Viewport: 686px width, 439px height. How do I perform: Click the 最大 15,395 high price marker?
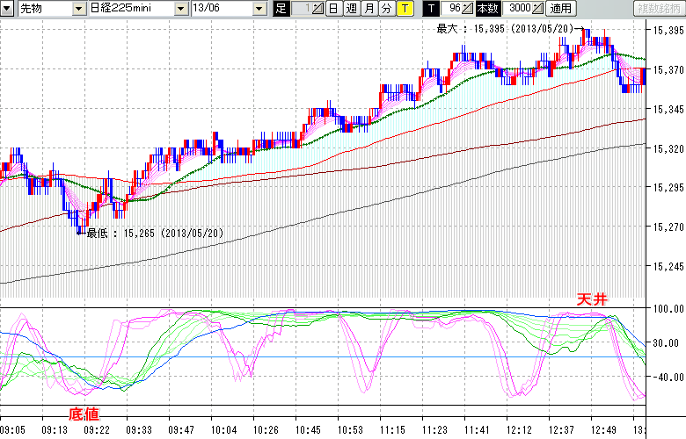pyautogui.click(x=505, y=29)
